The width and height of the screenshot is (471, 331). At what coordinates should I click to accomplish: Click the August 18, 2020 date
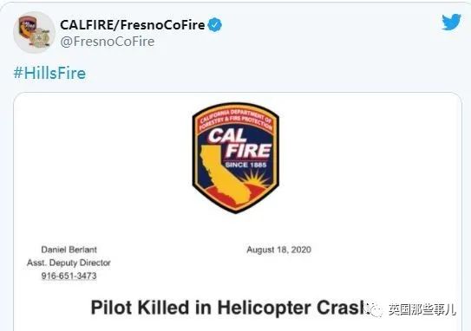(278, 250)
